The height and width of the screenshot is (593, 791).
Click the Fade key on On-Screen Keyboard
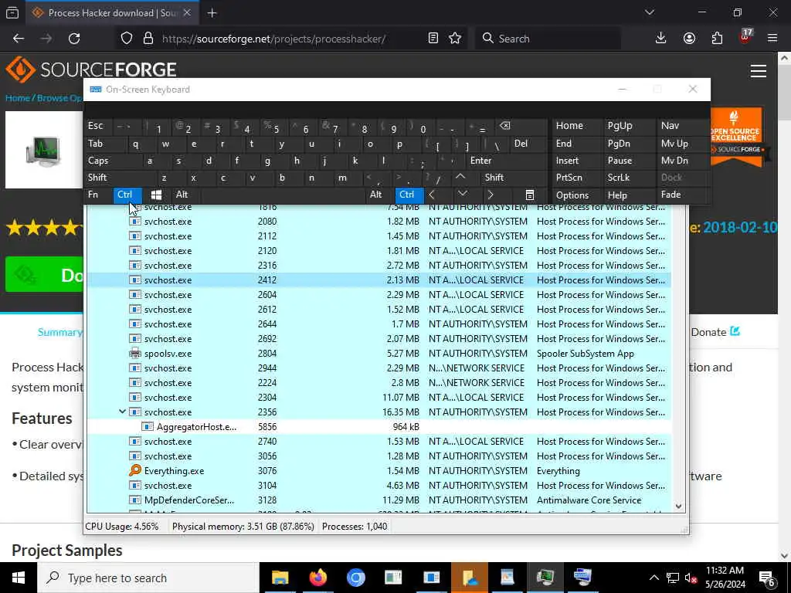[x=683, y=195]
